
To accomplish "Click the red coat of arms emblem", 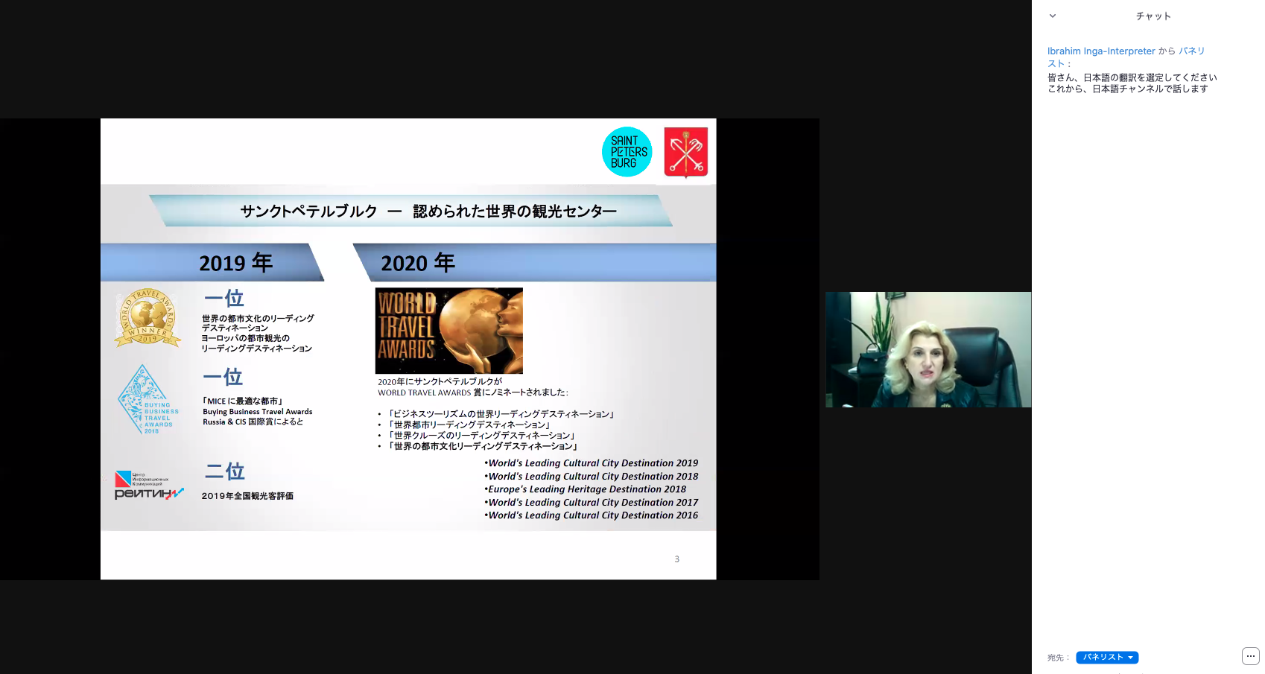I will 685,152.
